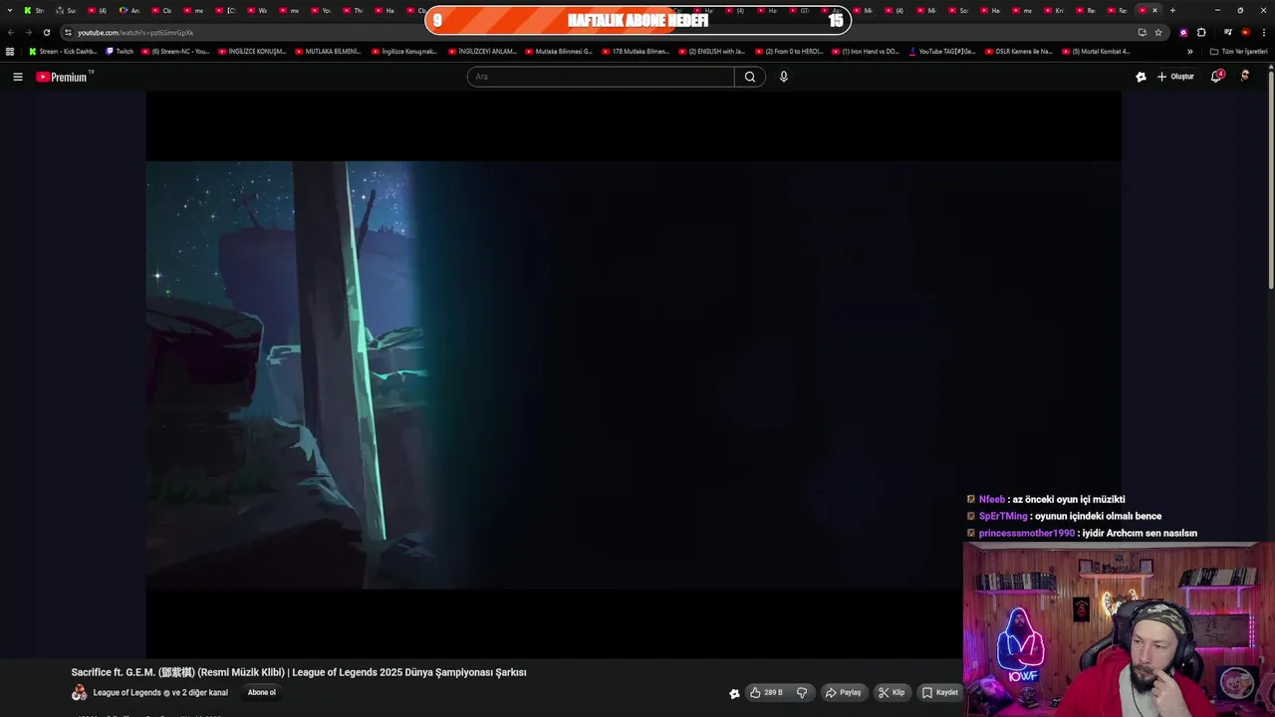Open the apps grid in bookmarks bar
This screenshot has width=1275, height=717.
coord(10,51)
